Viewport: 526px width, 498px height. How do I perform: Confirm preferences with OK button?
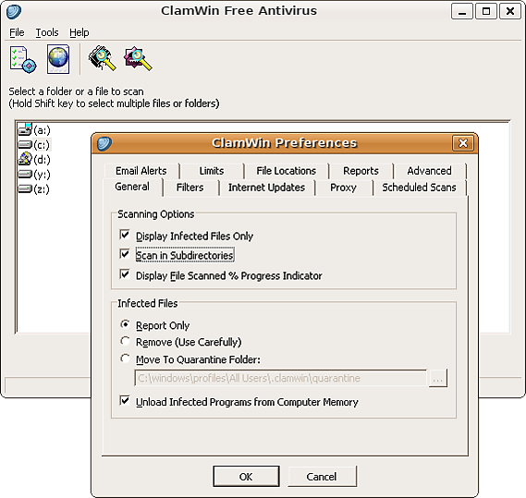[246, 476]
